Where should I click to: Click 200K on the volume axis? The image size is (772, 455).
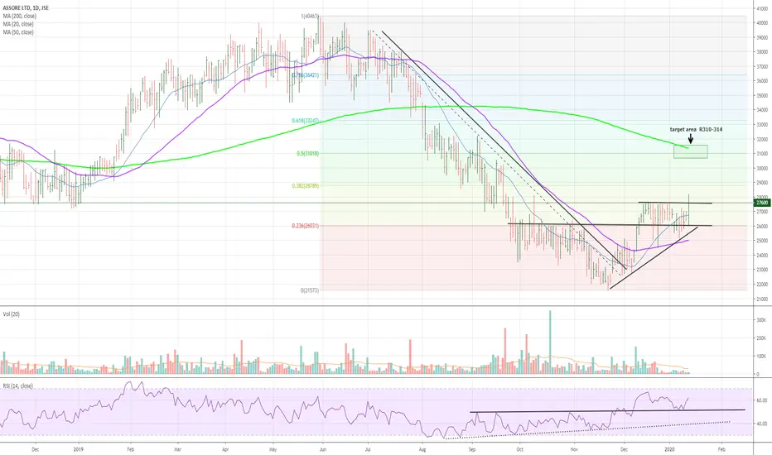tap(762, 338)
